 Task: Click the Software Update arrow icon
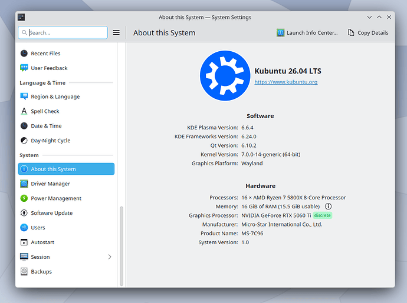click(x=24, y=213)
